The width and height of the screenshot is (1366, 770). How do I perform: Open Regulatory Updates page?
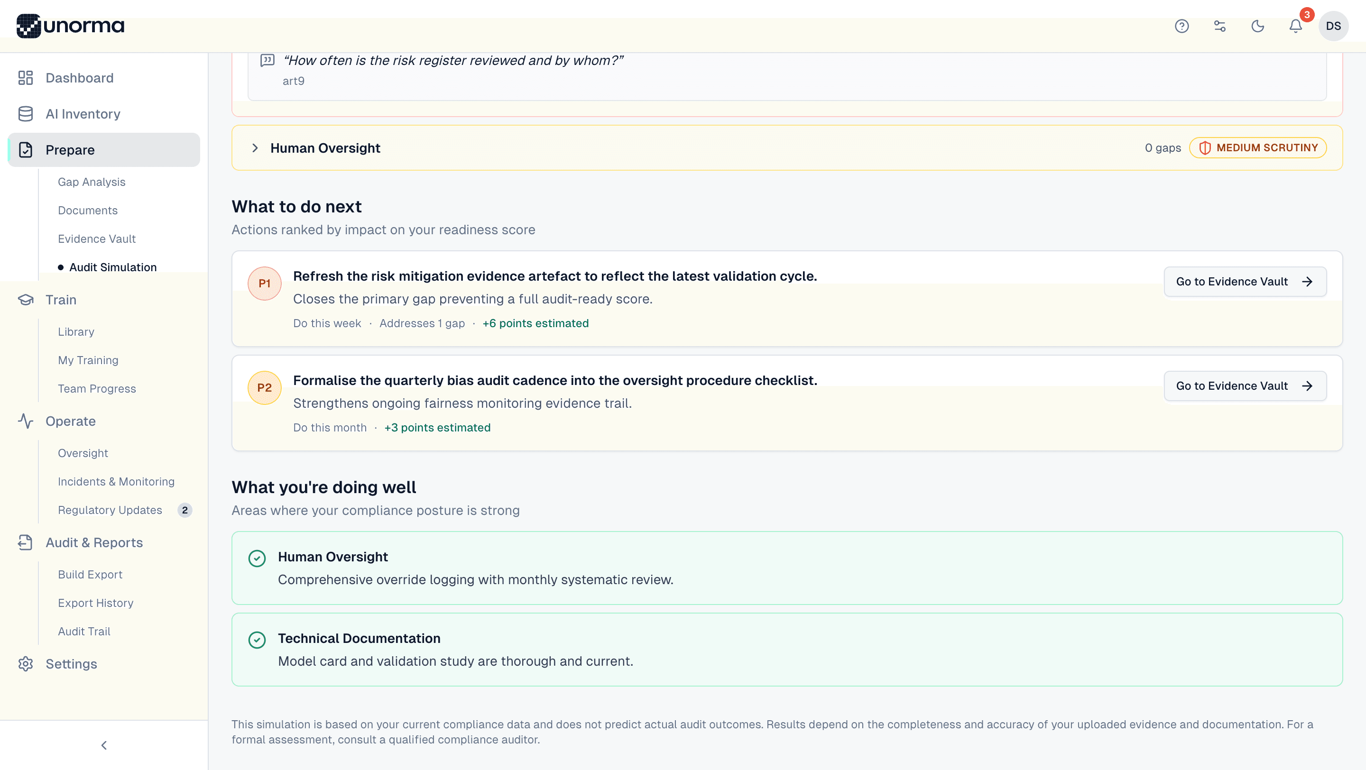110,510
